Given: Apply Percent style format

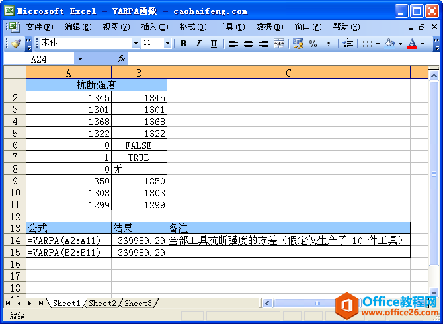Looking at the screenshot, I should [313, 44].
